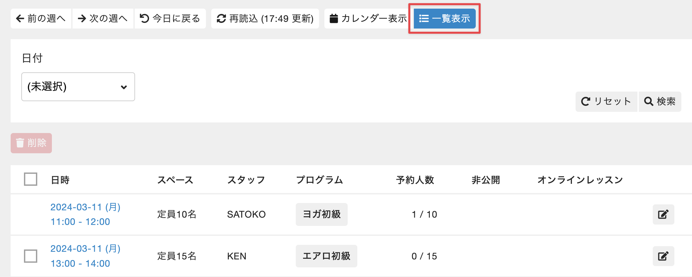Viewport: 692px width, 277px height.
Task: Click the 日時 column header
Action: [60, 180]
